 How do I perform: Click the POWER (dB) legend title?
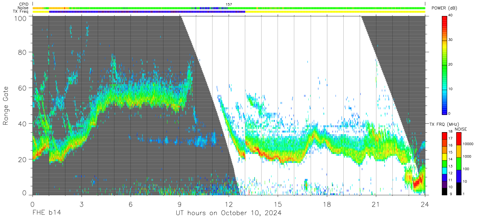pos(445,8)
